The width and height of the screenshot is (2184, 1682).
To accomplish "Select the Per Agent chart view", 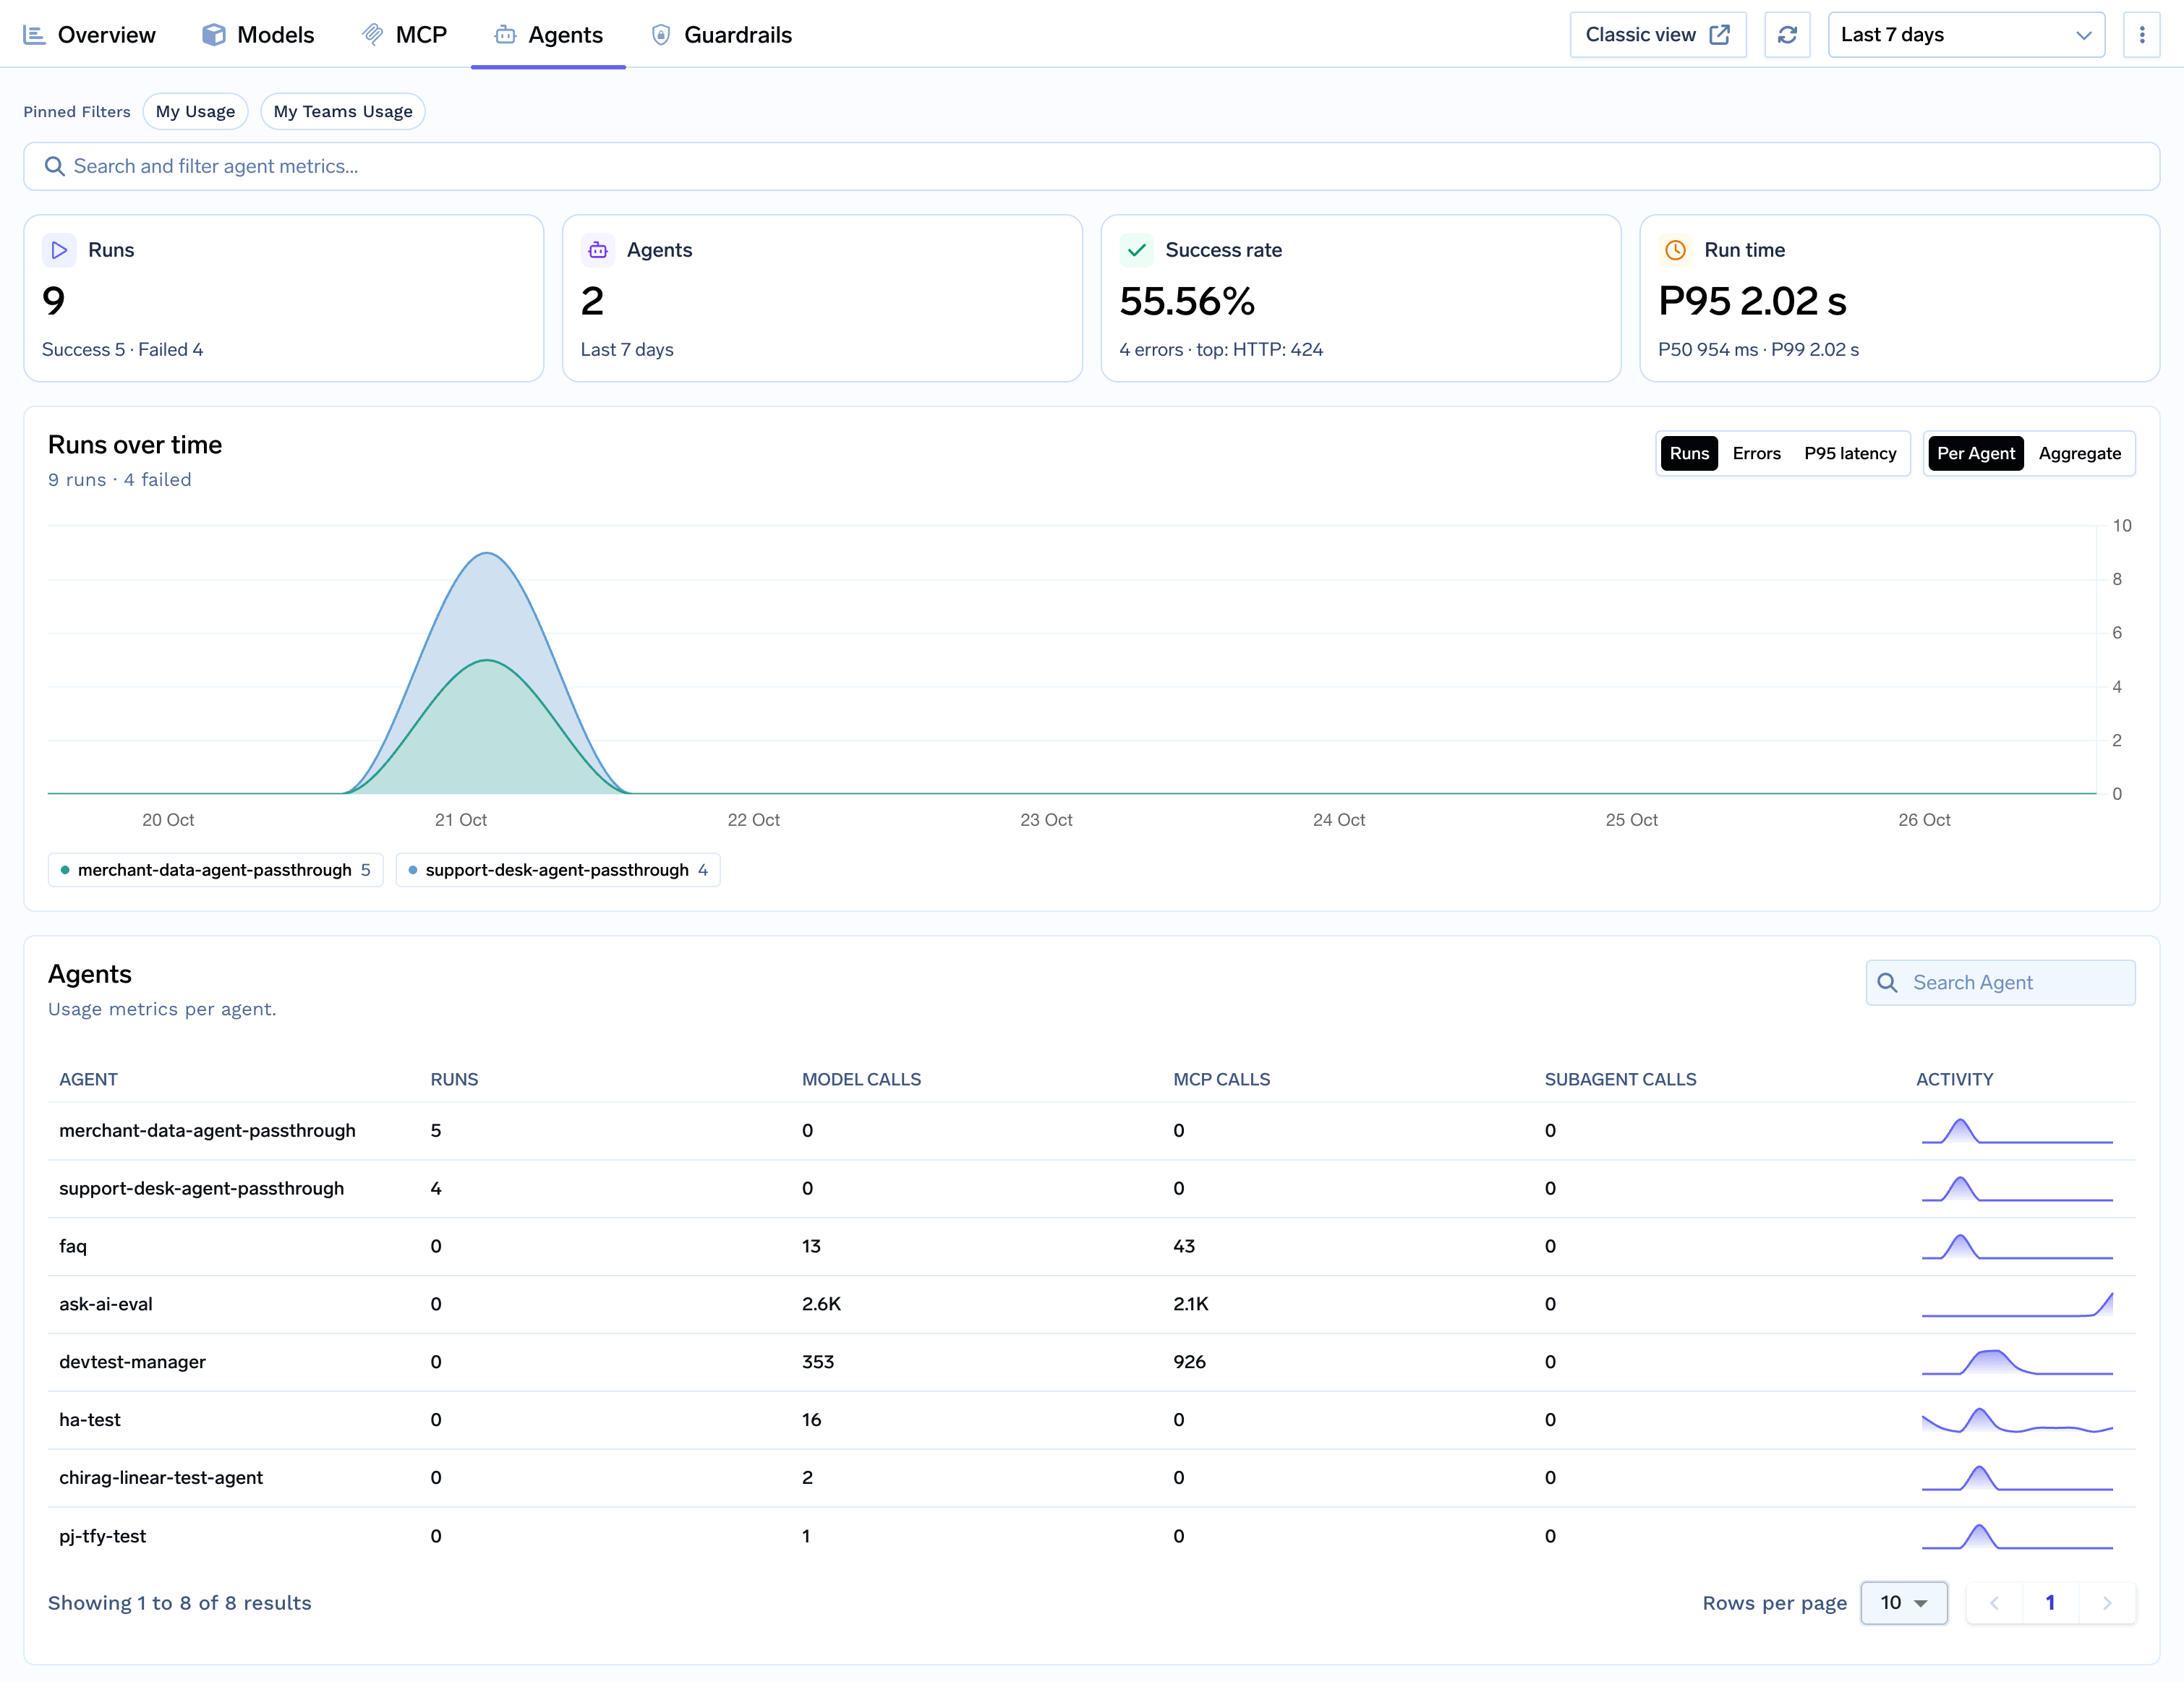I will point(1975,453).
